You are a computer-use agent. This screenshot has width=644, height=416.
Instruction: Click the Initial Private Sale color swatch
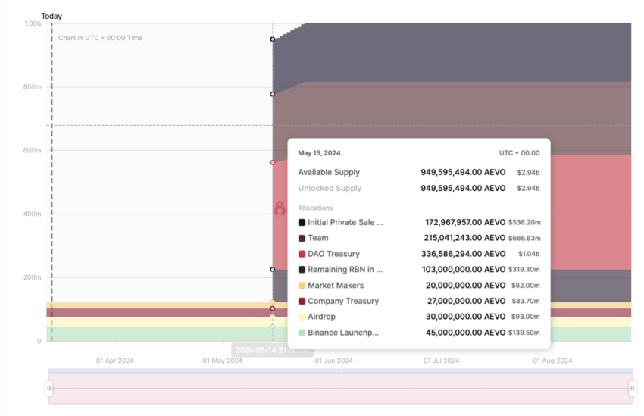coord(302,222)
